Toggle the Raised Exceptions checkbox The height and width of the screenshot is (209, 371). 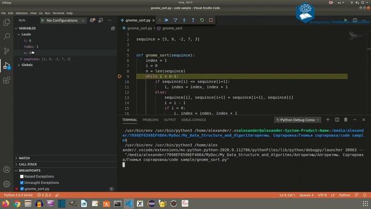22,176
